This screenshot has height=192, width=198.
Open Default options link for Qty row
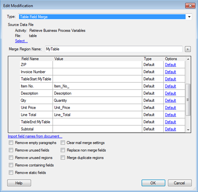(170, 101)
